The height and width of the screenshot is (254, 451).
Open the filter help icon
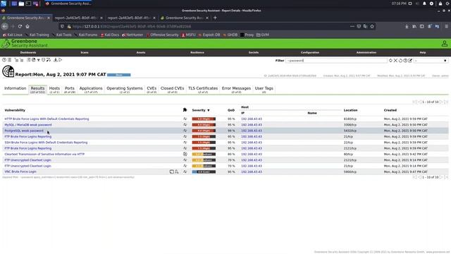click(x=405, y=61)
